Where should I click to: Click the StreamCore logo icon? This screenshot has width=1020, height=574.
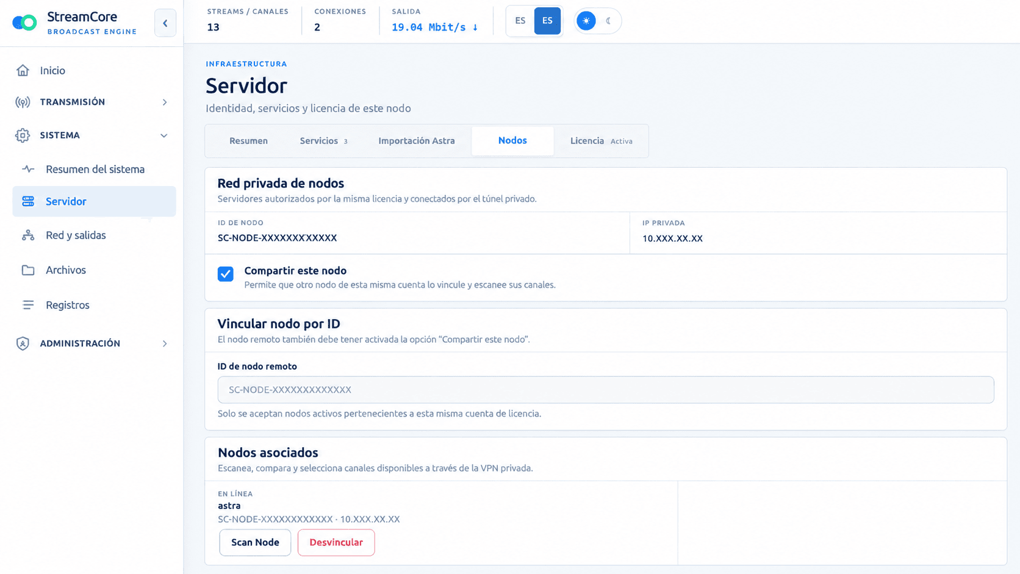point(24,23)
